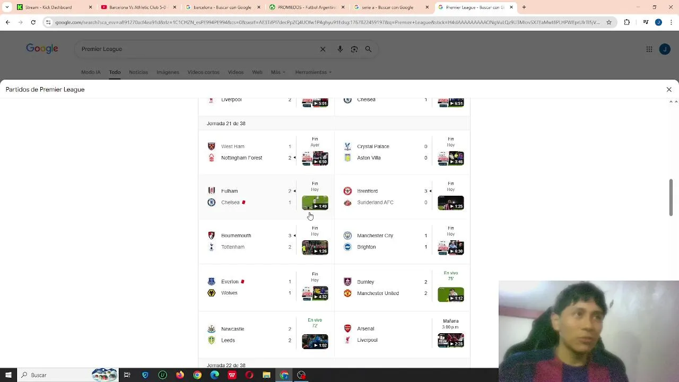679x382 pixels.
Task: Launch Firefox from the taskbar
Action: 180,375
